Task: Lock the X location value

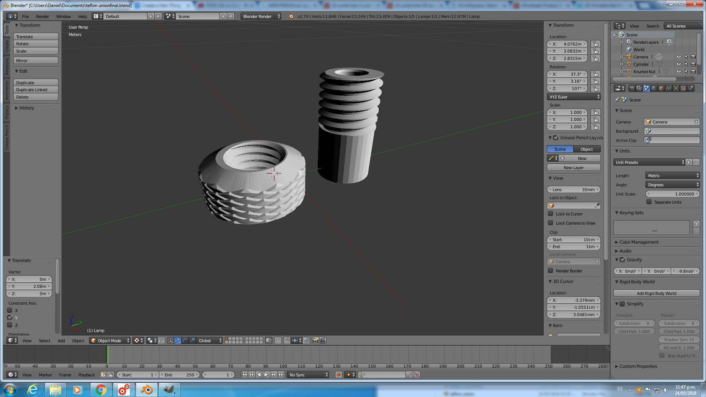Action: [596, 44]
